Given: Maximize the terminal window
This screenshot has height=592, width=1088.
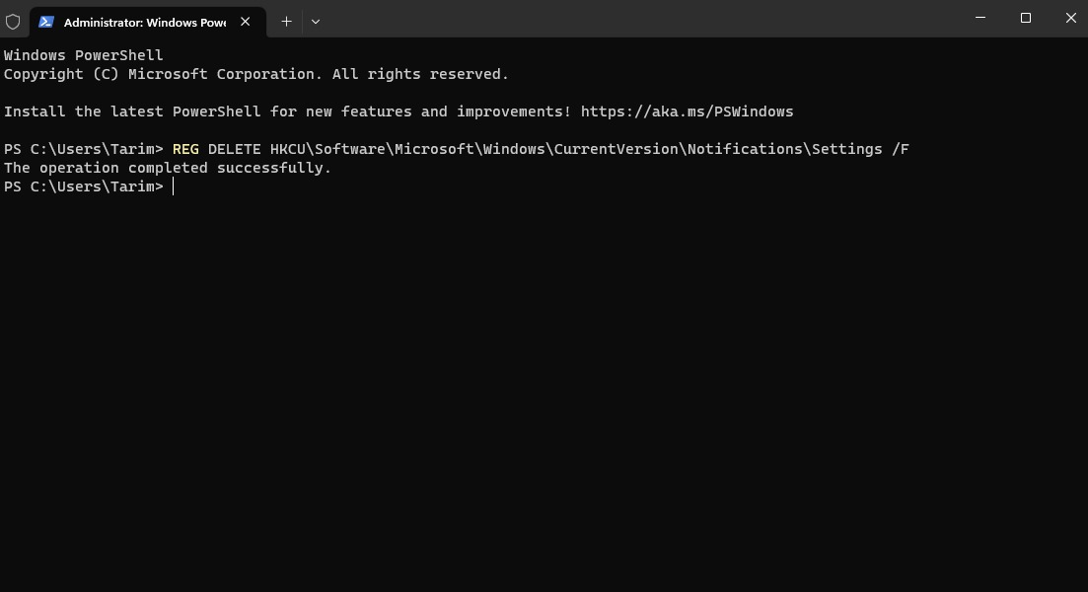Looking at the screenshot, I should 1026,18.
